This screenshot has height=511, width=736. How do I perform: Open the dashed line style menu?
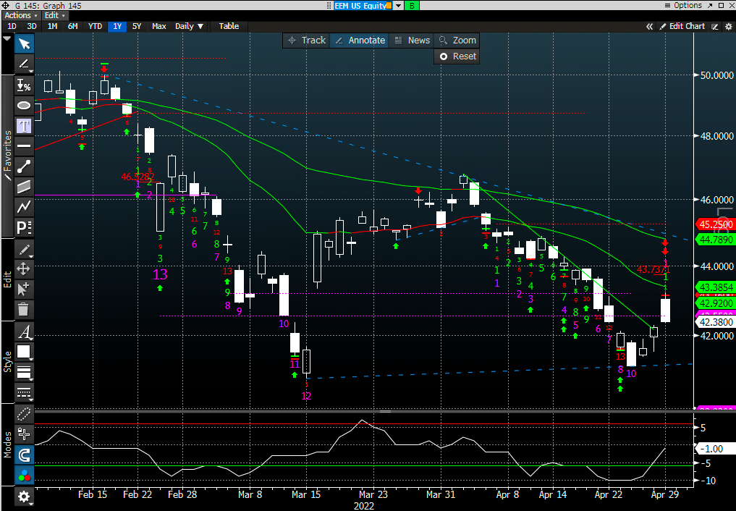[24, 392]
